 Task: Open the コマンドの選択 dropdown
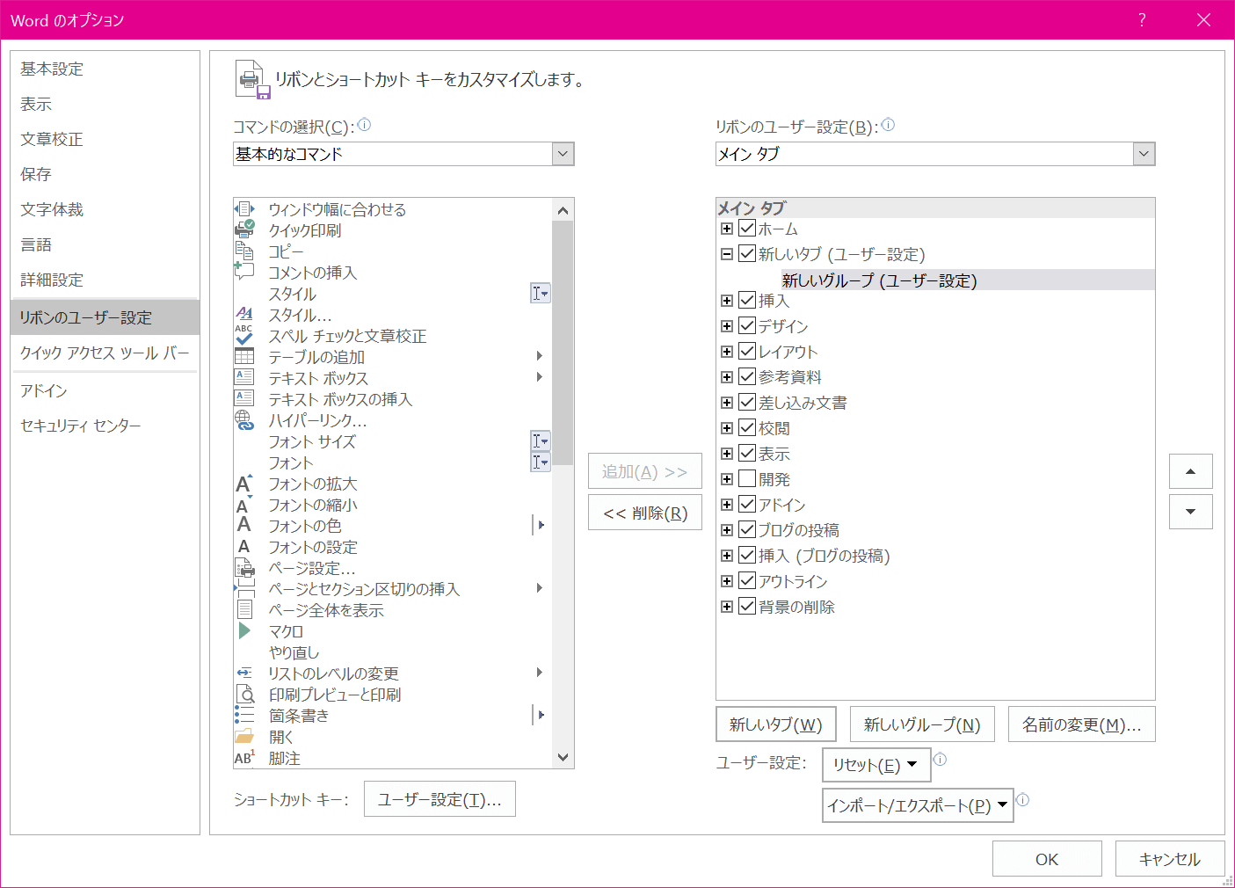(x=563, y=154)
